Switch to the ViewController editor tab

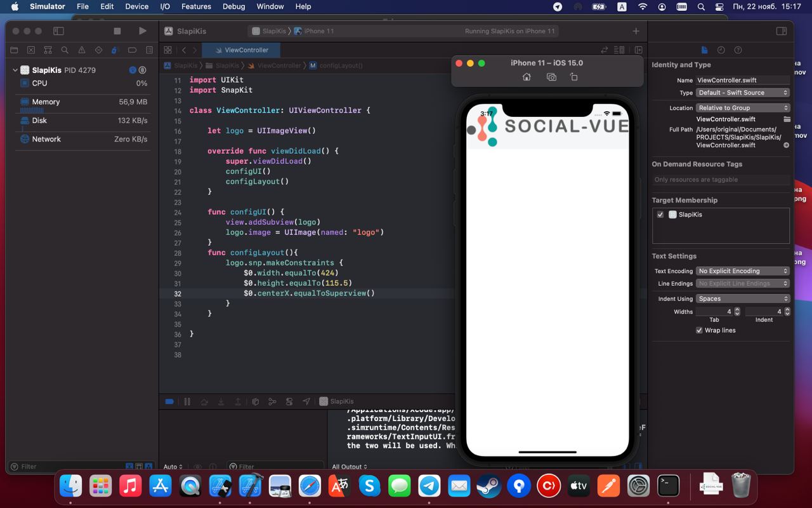(x=241, y=50)
